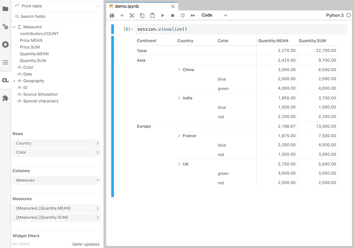Click the Save notebook icon

coord(112,15)
